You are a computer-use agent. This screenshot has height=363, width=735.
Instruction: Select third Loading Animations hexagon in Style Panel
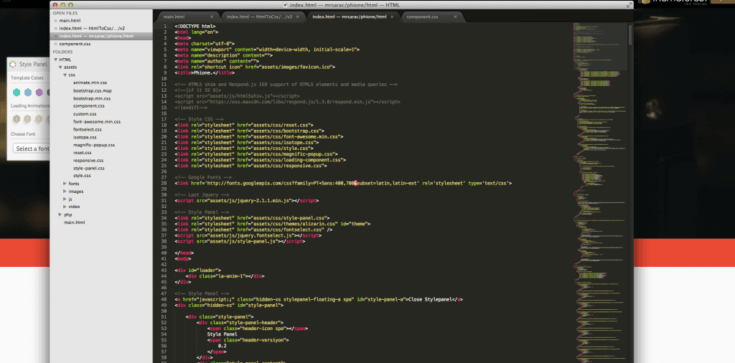point(39,119)
